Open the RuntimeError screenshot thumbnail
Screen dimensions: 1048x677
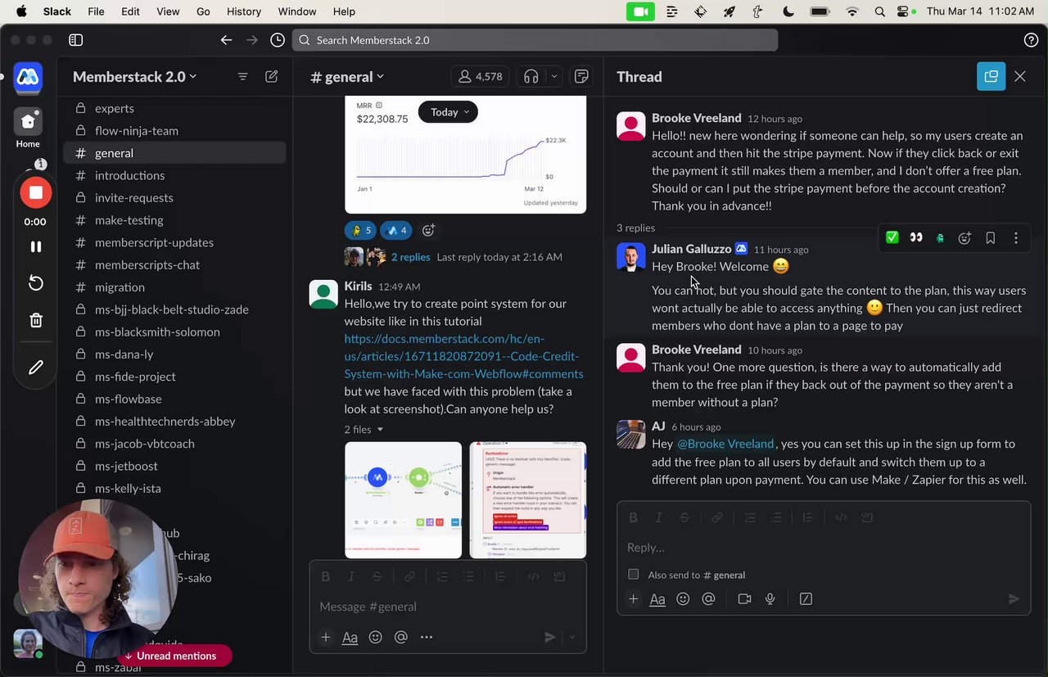click(528, 500)
